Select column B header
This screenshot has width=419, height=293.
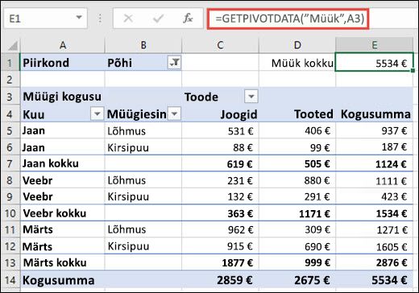(x=143, y=45)
